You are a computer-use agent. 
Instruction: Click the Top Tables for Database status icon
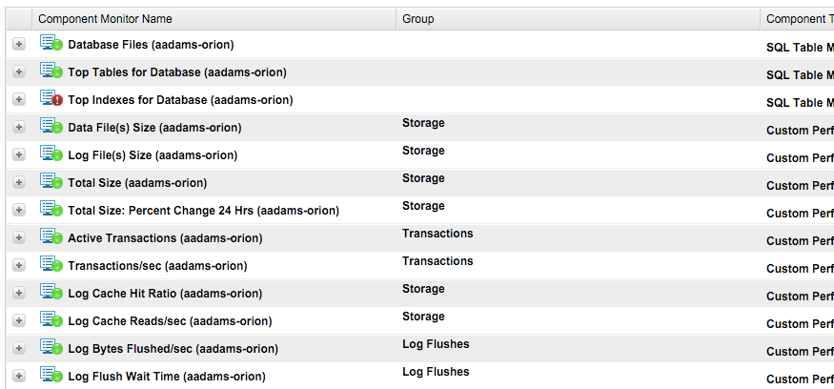point(50,72)
